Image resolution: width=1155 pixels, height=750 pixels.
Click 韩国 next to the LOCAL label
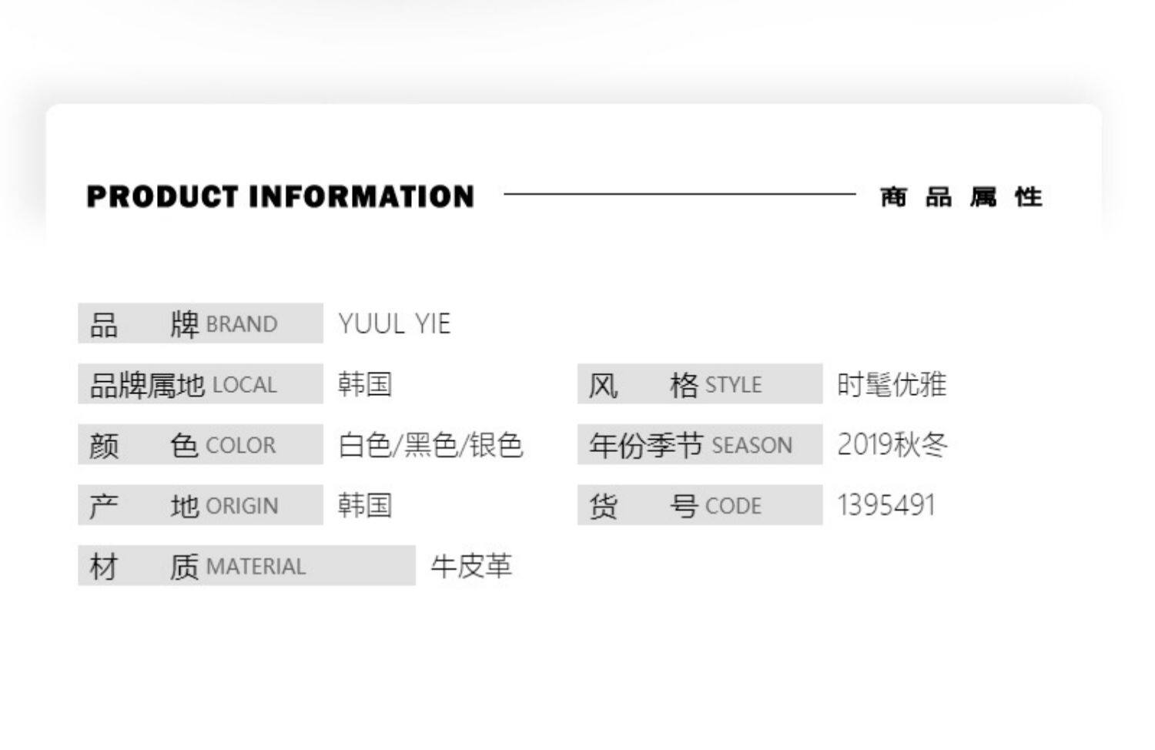[365, 384]
